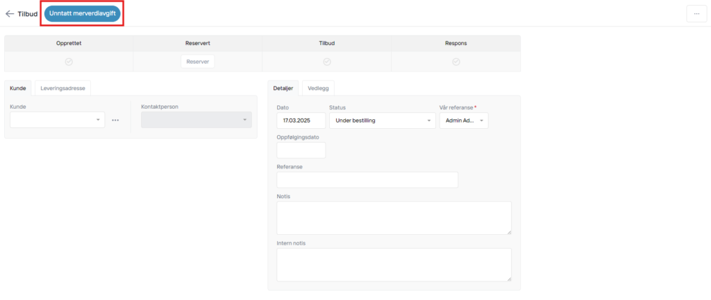Open the three-dots menu beside Kunde field
This screenshot has width=711, height=300.
[115, 120]
